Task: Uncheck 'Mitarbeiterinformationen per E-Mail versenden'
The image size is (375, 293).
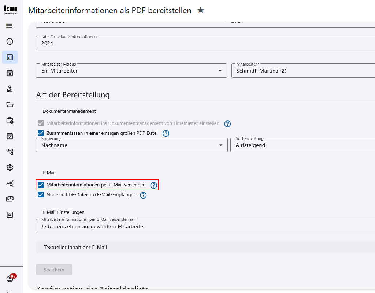Action: point(41,185)
